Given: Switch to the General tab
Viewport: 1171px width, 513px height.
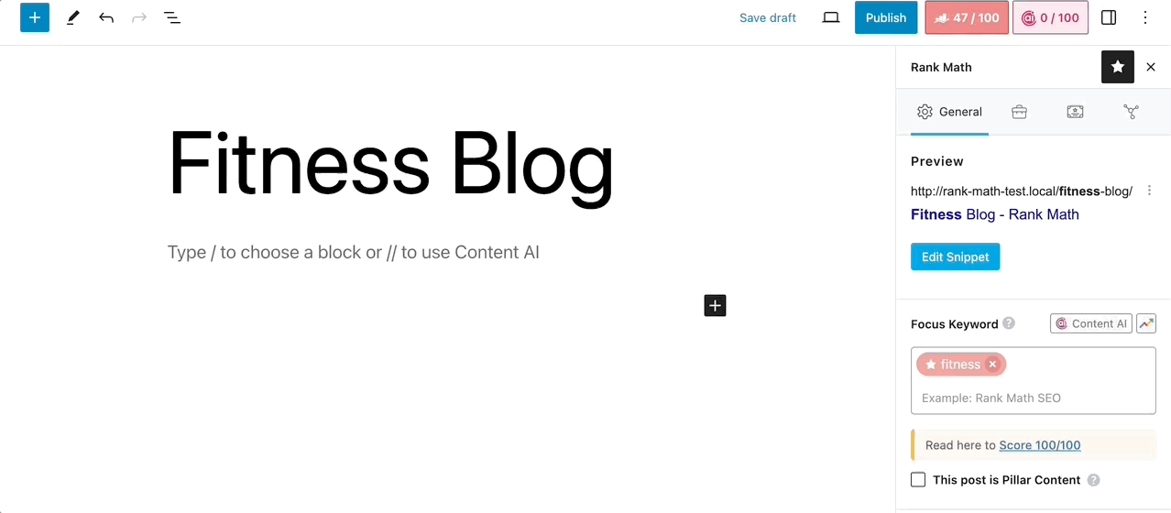Looking at the screenshot, I should [x=949, y=112].
